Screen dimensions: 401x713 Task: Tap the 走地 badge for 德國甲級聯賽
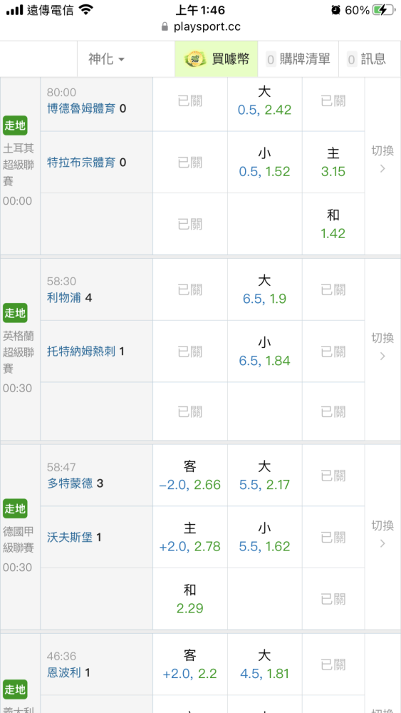tap(15, 508)
